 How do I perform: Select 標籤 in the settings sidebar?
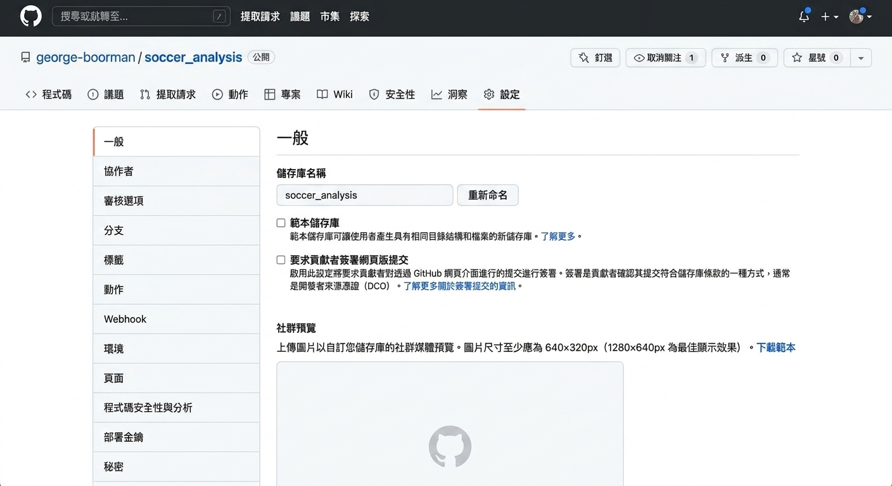(176, 260)
